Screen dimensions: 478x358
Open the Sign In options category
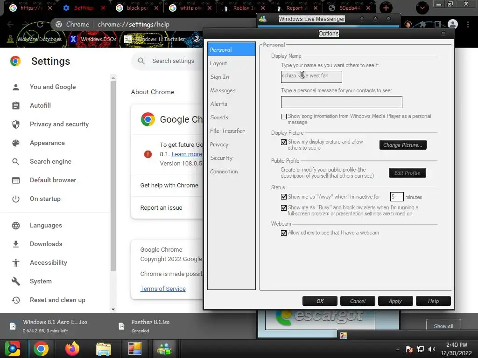(x=231, y=77)
